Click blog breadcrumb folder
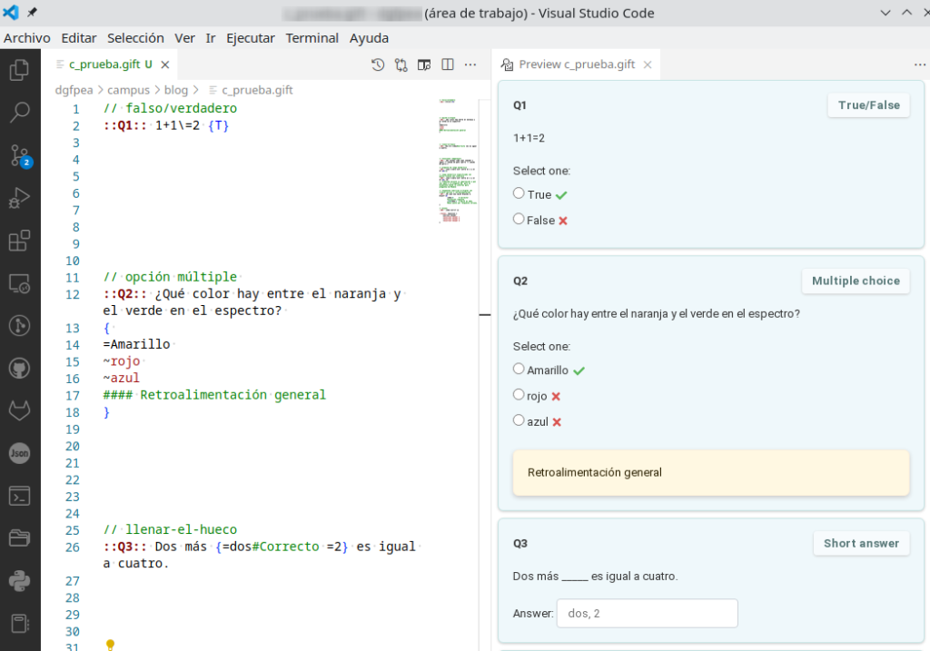This screenshot has height=651, width=930. 176,90
